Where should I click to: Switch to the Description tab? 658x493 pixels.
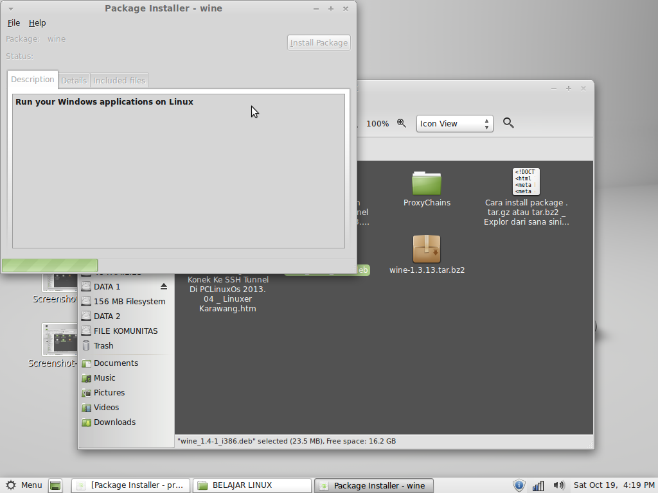tap(32, 79)
